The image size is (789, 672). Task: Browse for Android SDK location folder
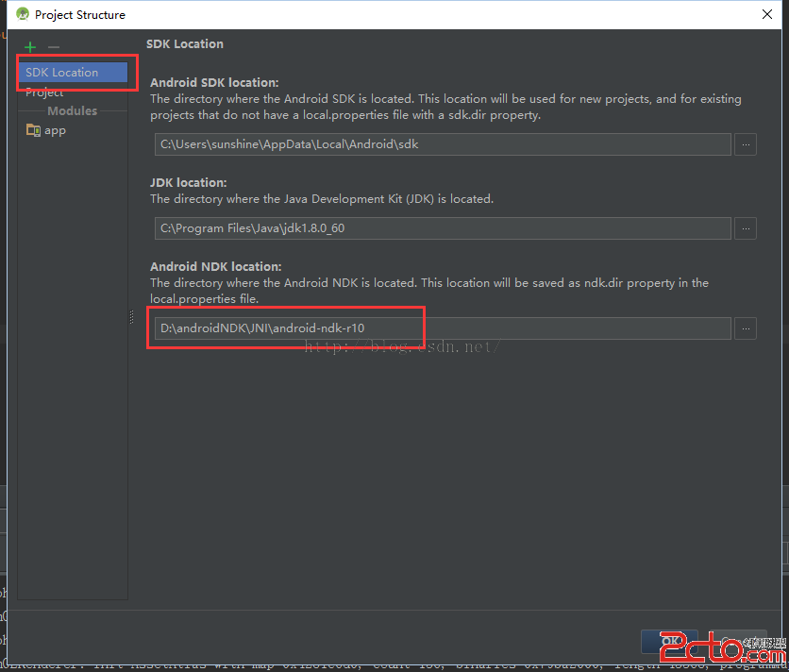tap(746, 144)
